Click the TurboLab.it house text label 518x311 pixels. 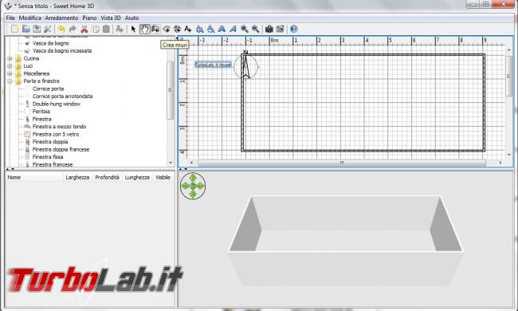(x=213, y=65)
